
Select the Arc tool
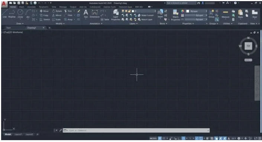coord(28,14)
